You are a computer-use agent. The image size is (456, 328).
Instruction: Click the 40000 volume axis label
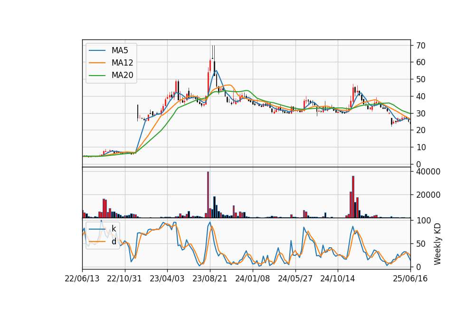(x=428, y=172)
